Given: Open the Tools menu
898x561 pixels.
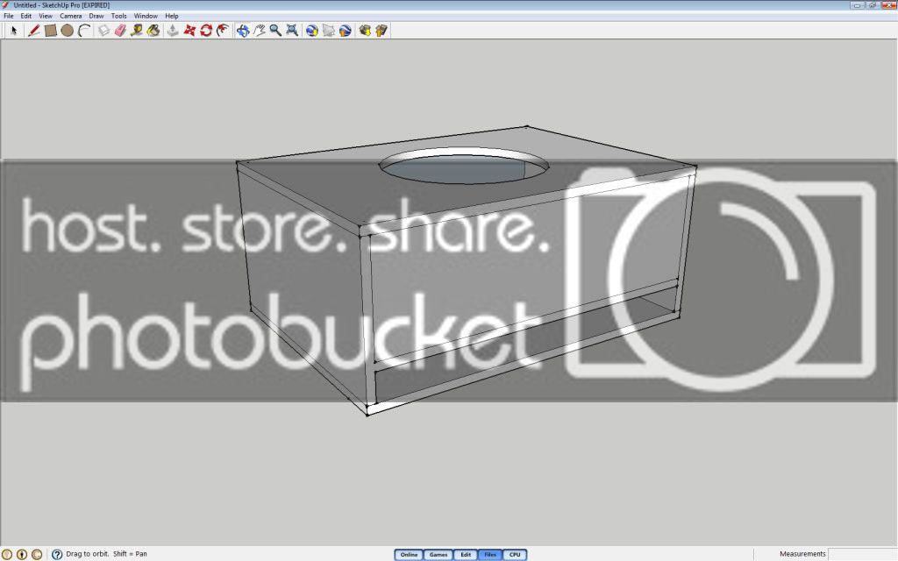Looking at the screenshot, I should [118, 16].
